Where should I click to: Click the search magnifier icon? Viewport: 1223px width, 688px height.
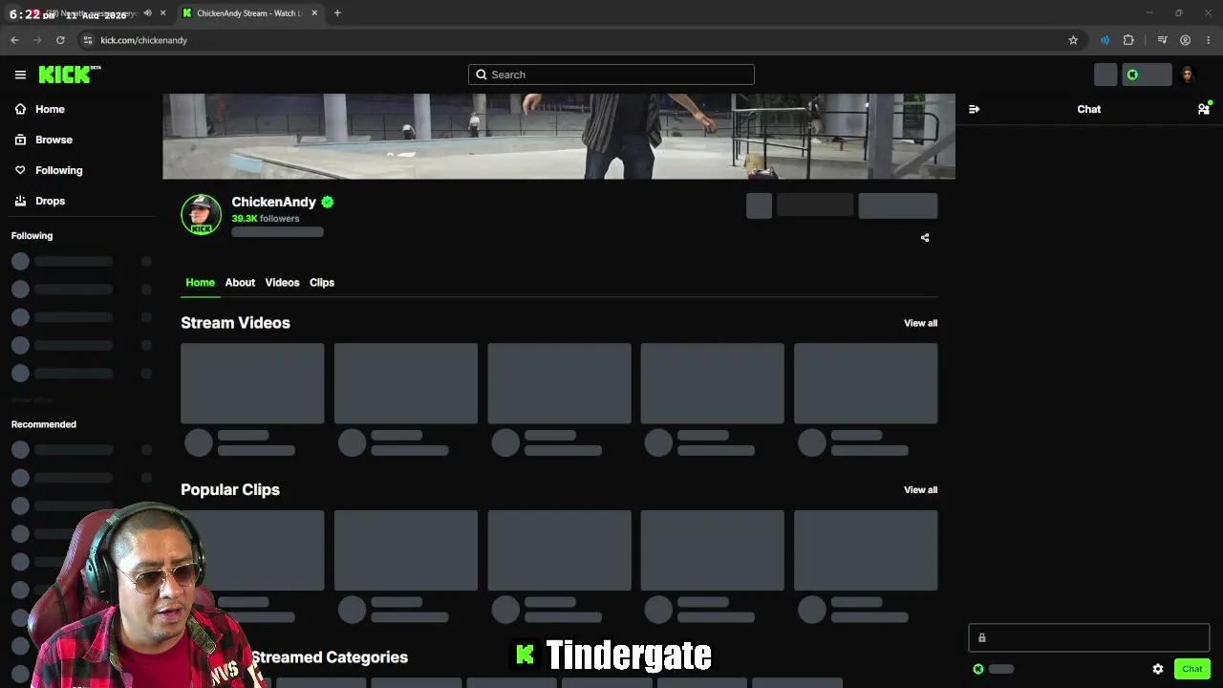coord(482,75)
